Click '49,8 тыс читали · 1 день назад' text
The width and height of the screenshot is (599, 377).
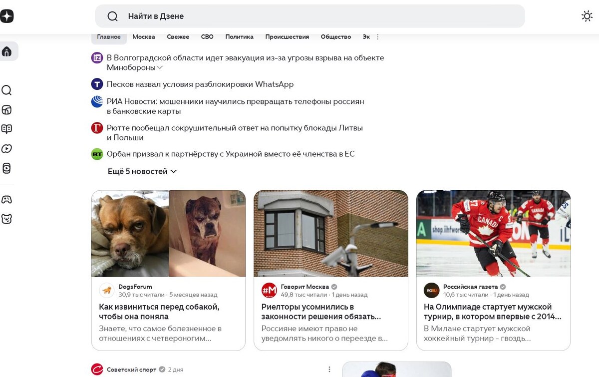[x=324, y=295]
